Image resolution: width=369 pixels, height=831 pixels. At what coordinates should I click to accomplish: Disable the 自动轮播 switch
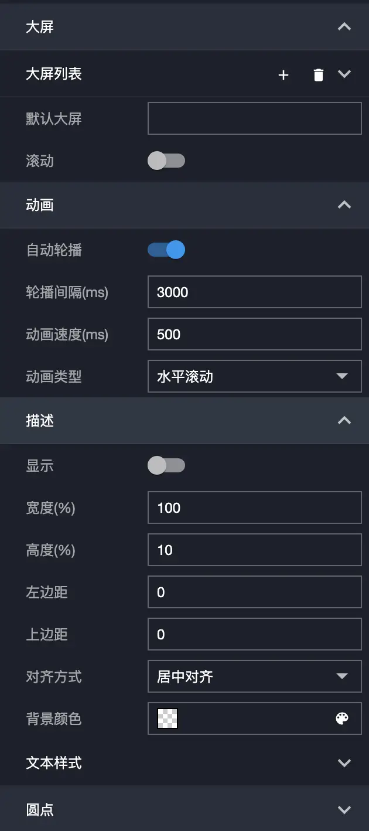pyautogui.click(x=166, y=250)
